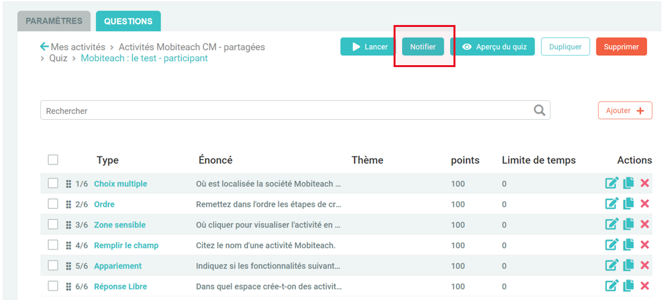
Task: Duplicate the Ordre question
Action: pos(629,204)
